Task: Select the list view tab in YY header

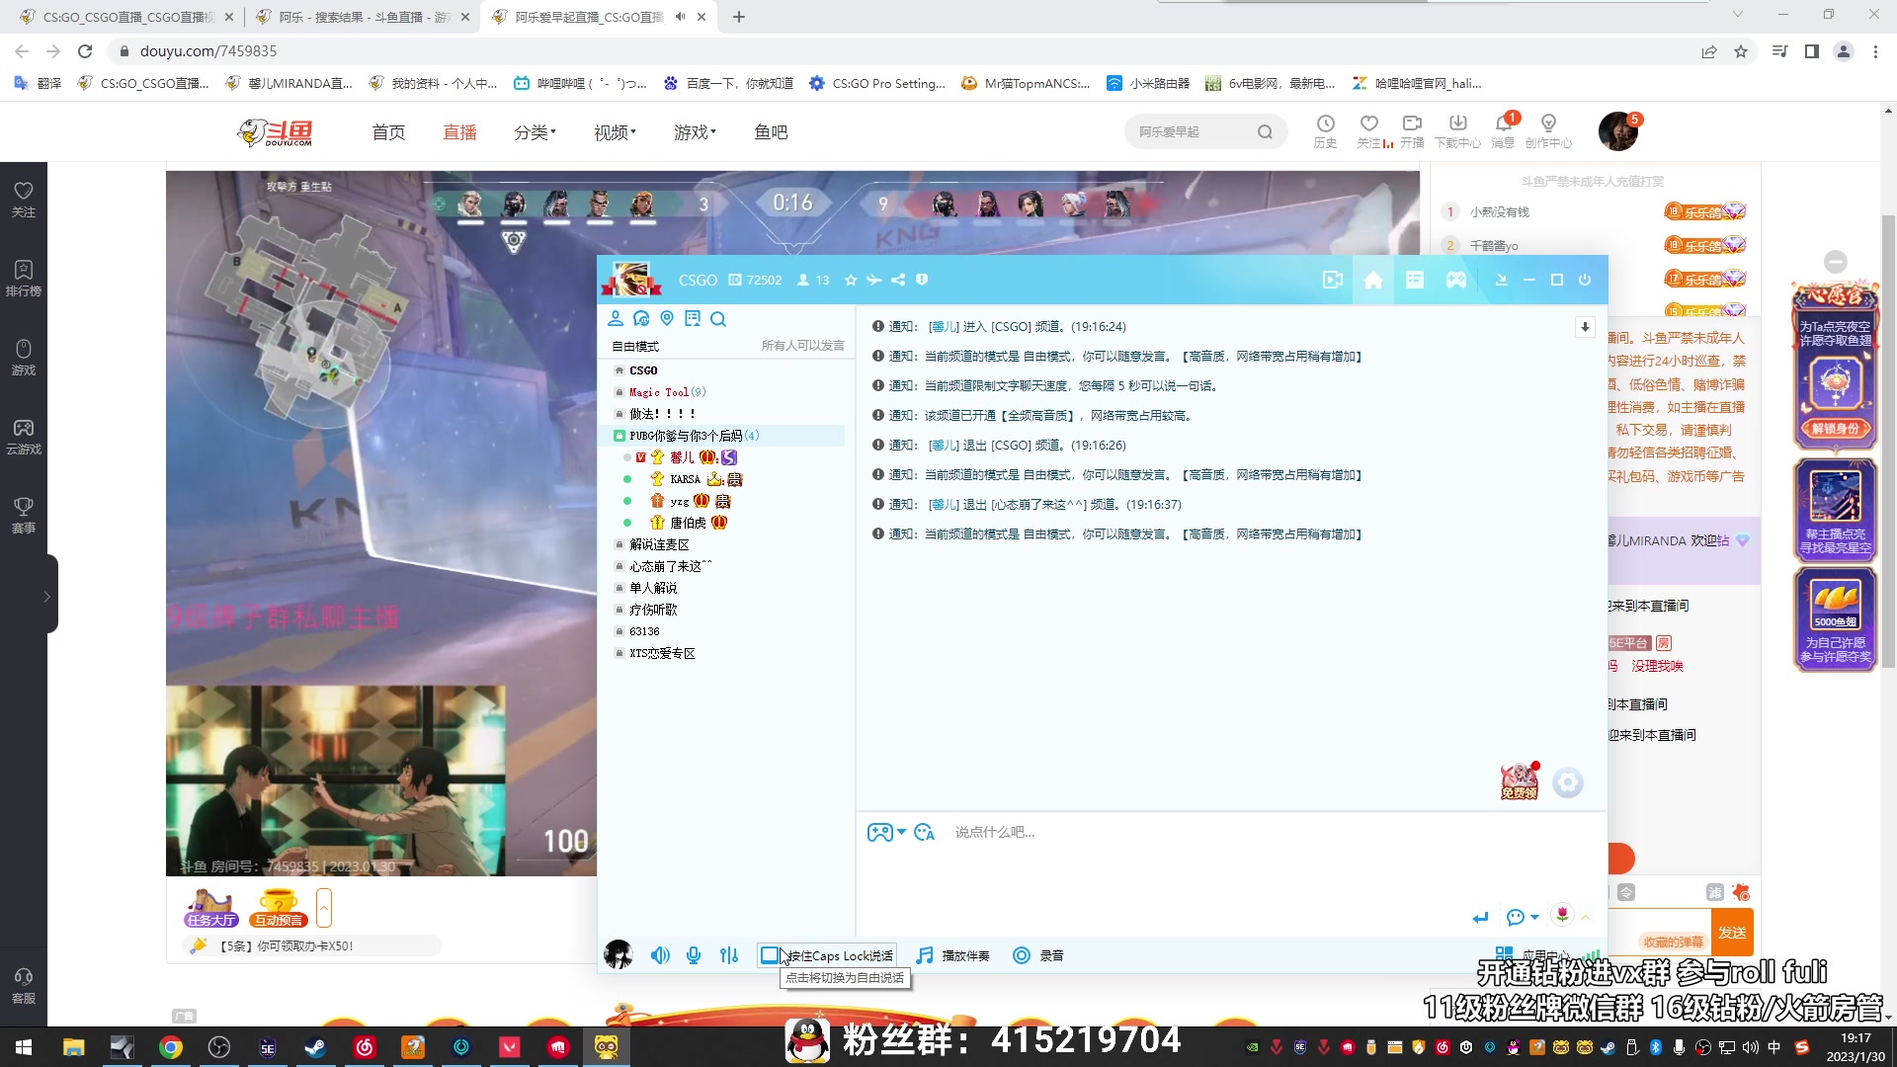Action: 1415,280
